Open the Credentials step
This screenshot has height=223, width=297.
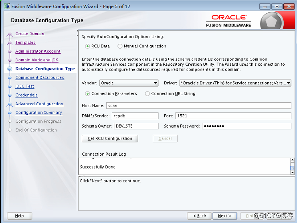pyautogui.click(x=26, y=95)
